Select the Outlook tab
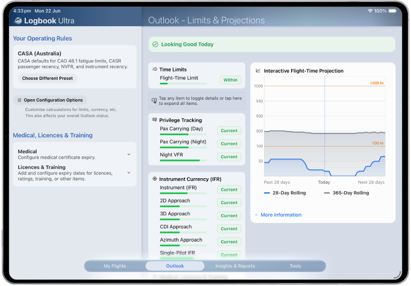 (x=175, y=266)
